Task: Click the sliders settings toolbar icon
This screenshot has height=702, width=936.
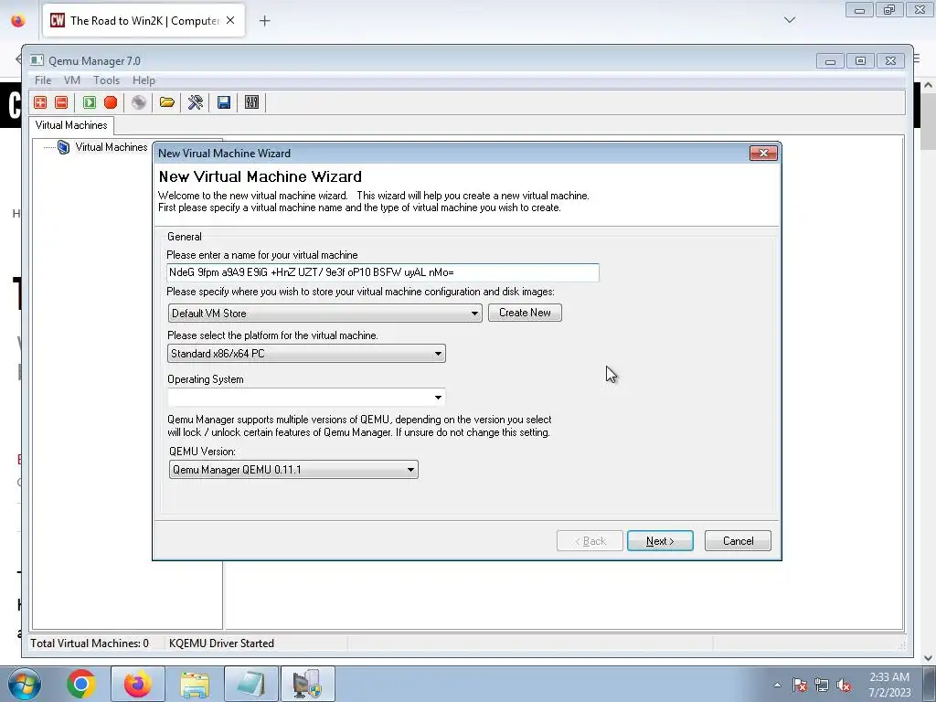Action: tap(252, 102)
